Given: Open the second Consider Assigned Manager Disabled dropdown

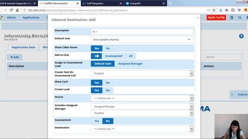Looking at the screenshot, I should 142,113.
